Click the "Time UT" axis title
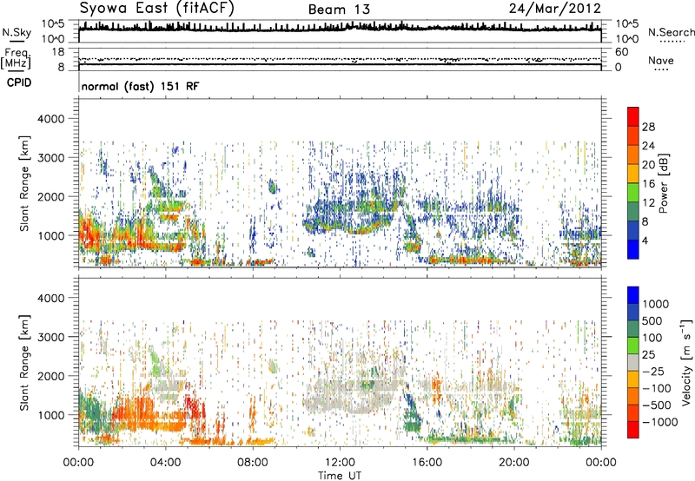The image size is (695, 481). 340,476
